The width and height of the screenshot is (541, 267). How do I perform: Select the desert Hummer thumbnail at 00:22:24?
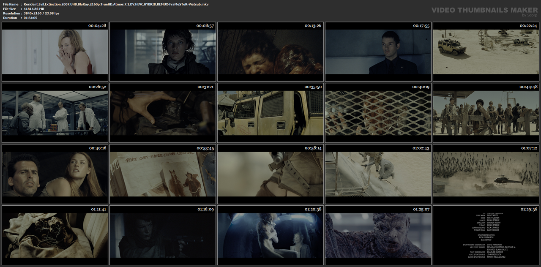pos(486,52)
